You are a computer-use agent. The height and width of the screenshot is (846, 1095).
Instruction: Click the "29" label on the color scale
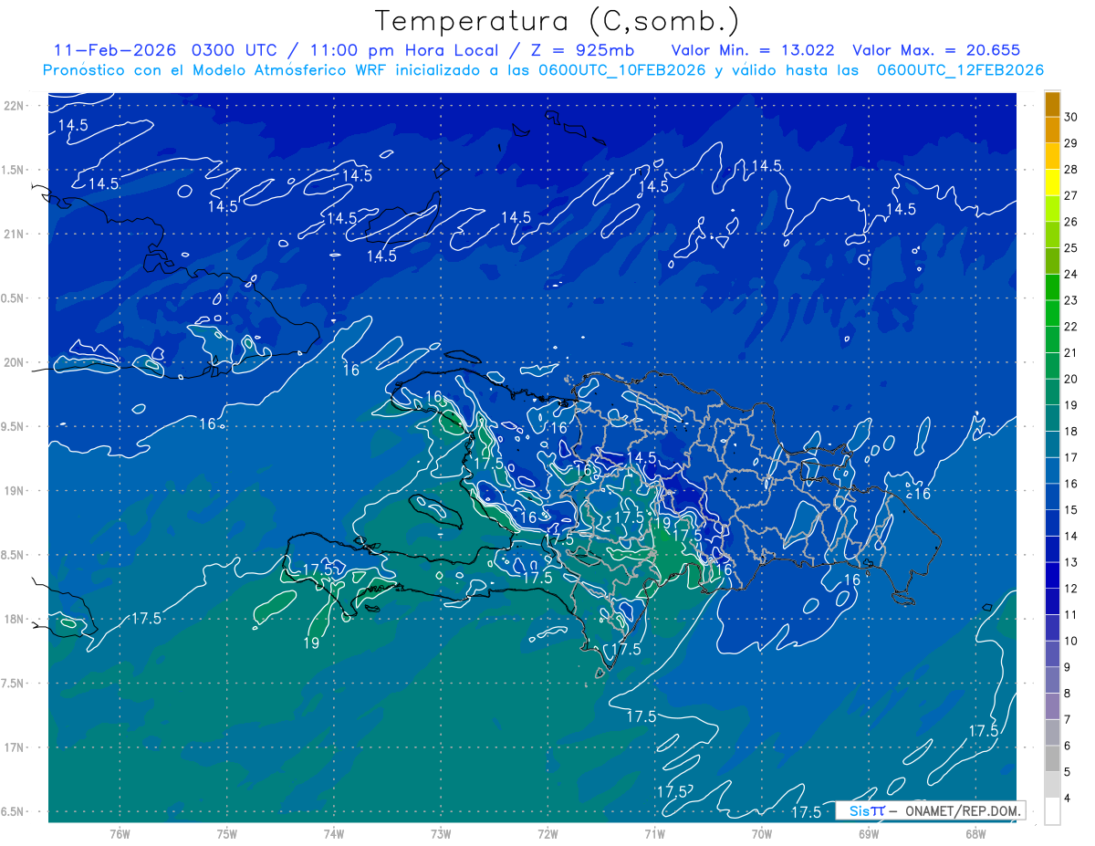1071,143
